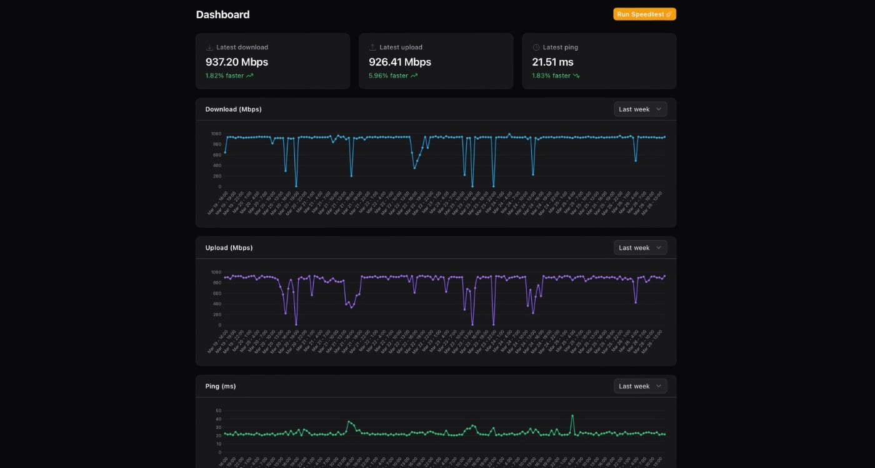Viewport: 875px width, 468px height.
Task: Click the Dashboard heading
Action: tap(222, 14)
